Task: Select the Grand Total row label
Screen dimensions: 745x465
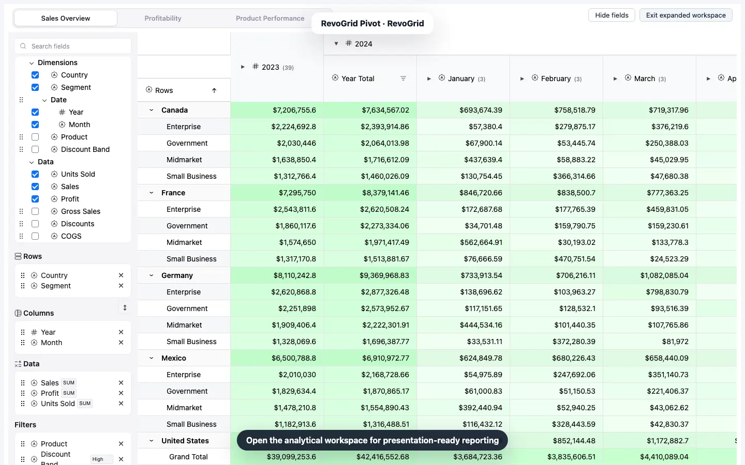Action: [x=188, y=457]
